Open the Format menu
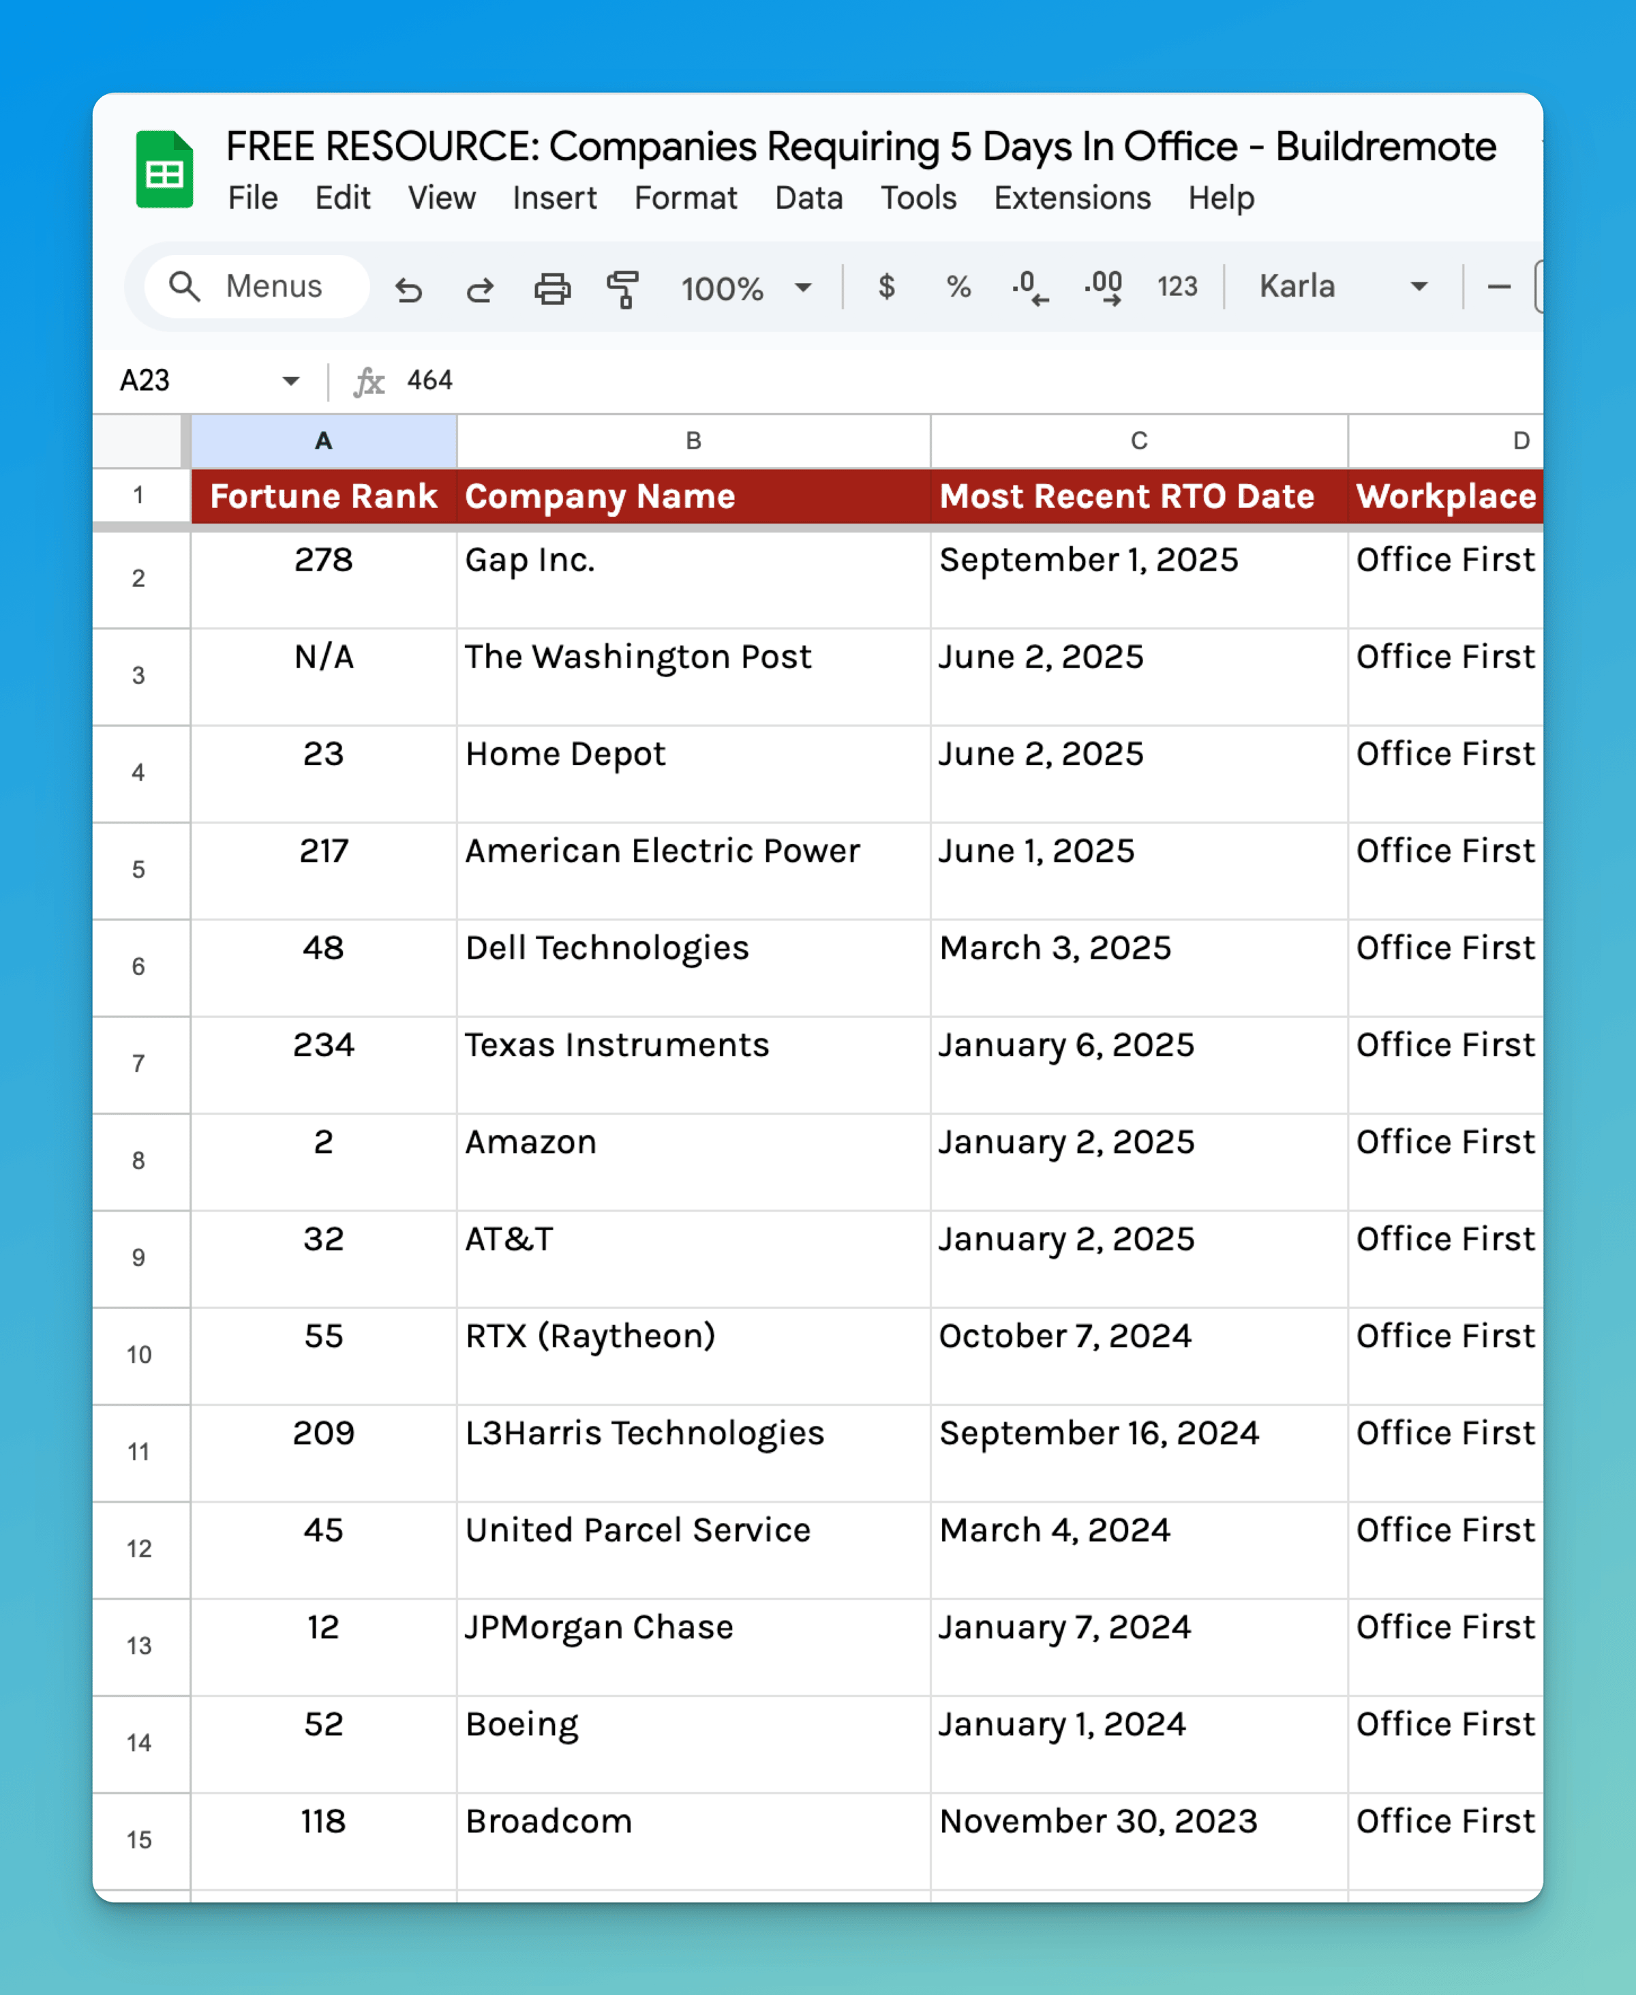 tap(685, 198)
